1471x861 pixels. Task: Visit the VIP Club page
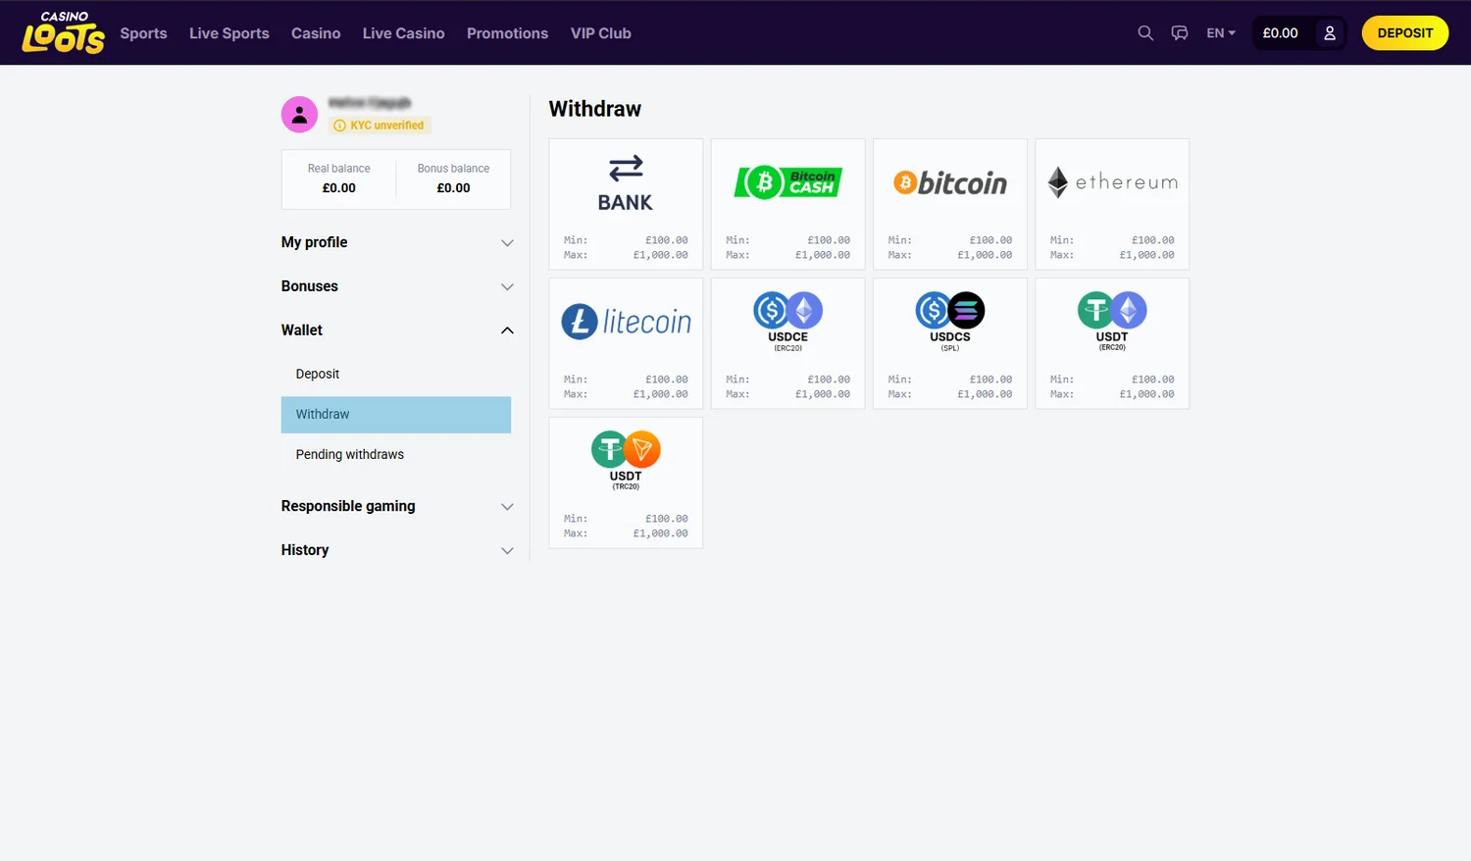(601, 33)
